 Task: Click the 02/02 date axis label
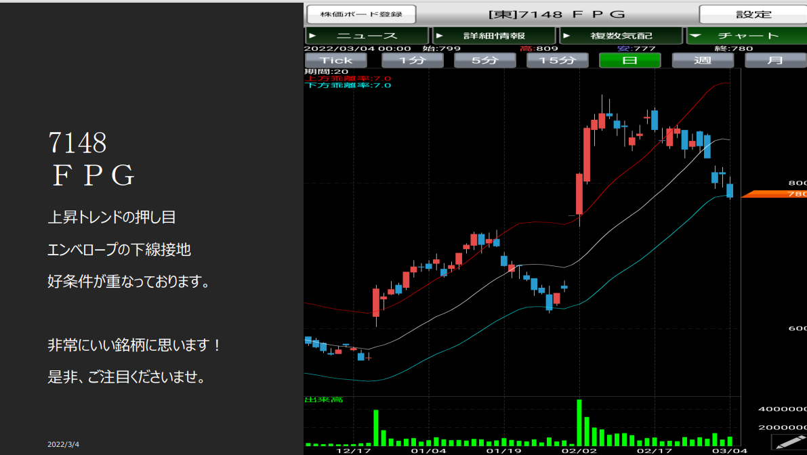[x=579, y=451]
